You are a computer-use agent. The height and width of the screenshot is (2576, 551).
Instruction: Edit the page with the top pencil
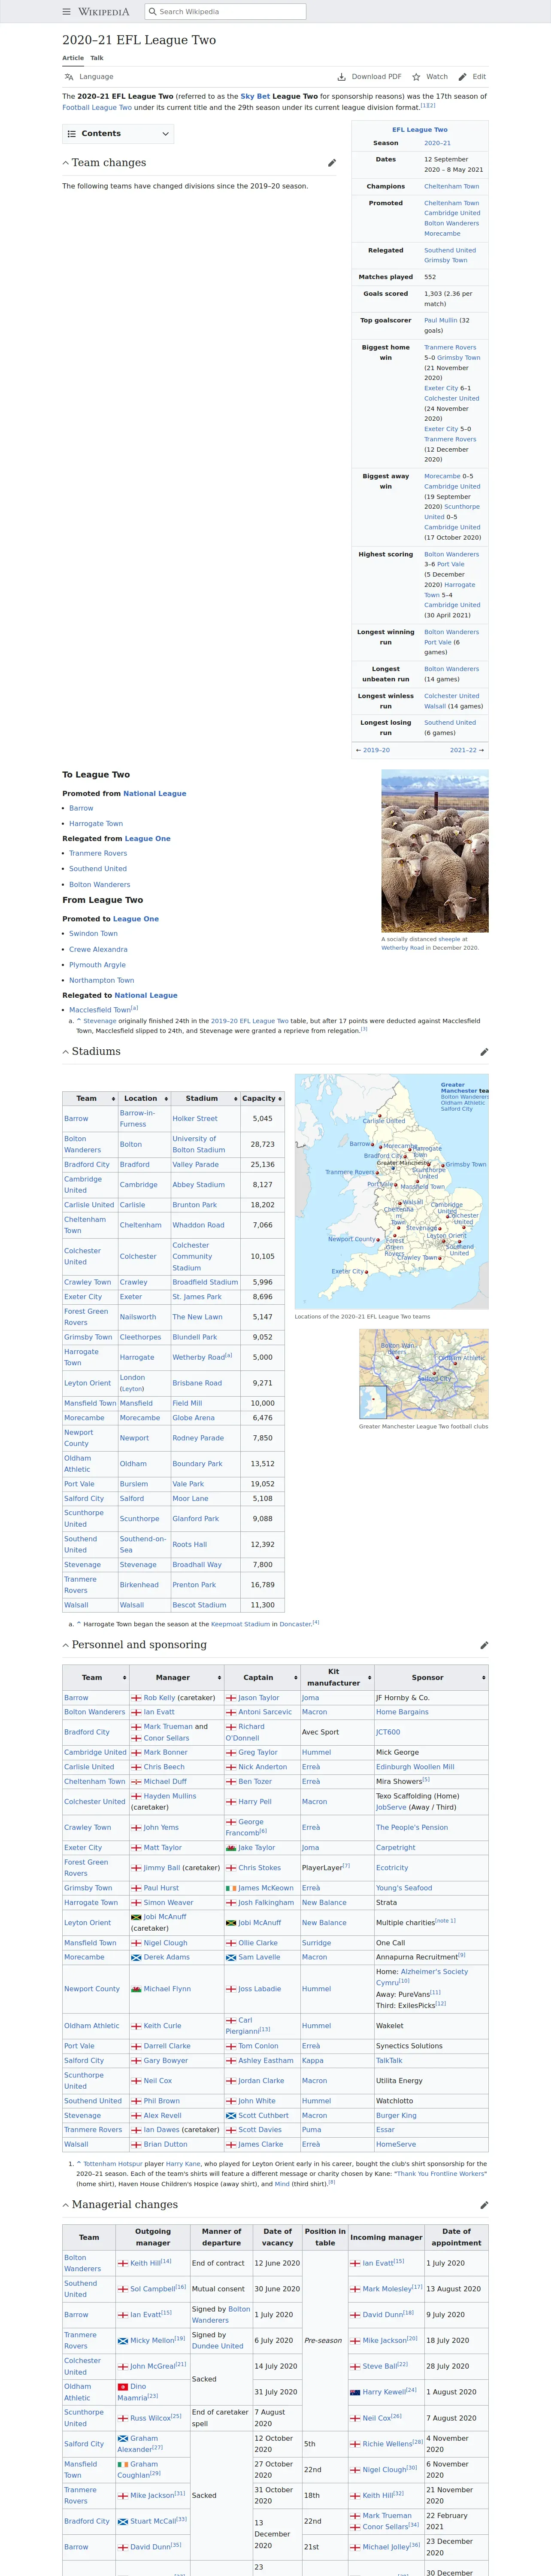[472, 77]
